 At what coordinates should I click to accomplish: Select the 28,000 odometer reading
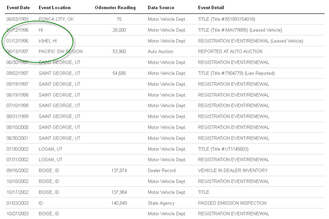(119, 30)
